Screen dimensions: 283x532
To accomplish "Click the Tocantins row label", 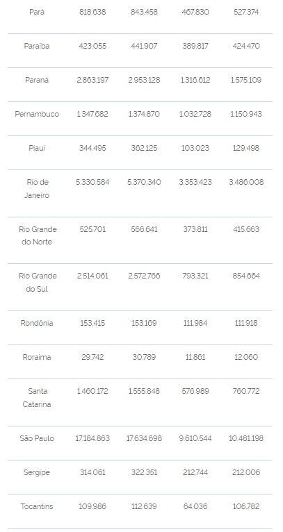I will (37, 506).
